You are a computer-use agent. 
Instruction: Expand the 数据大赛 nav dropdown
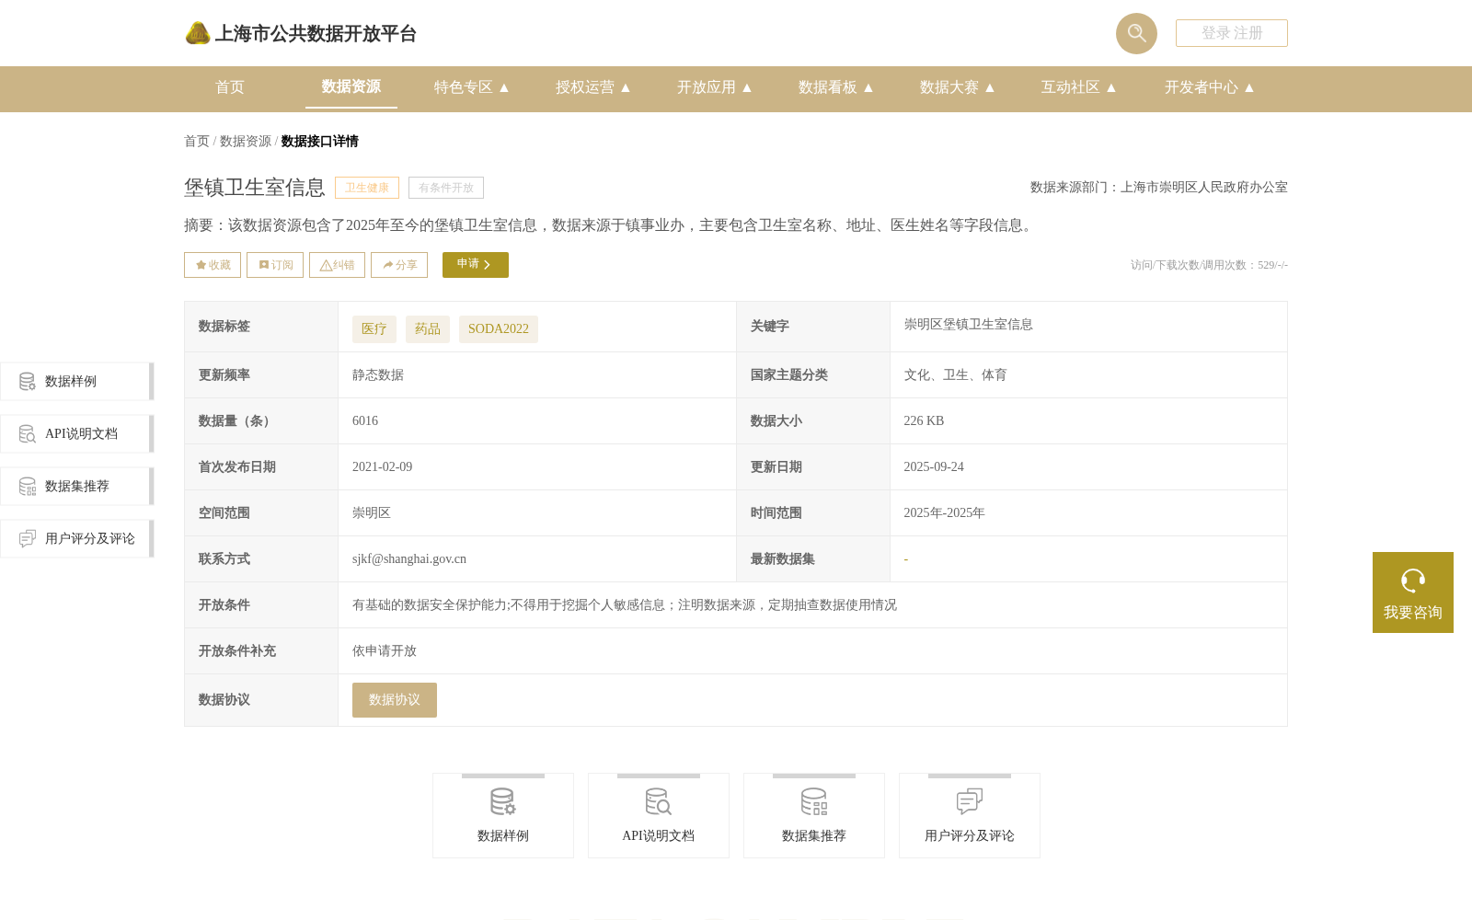click(x=958, y=87)
